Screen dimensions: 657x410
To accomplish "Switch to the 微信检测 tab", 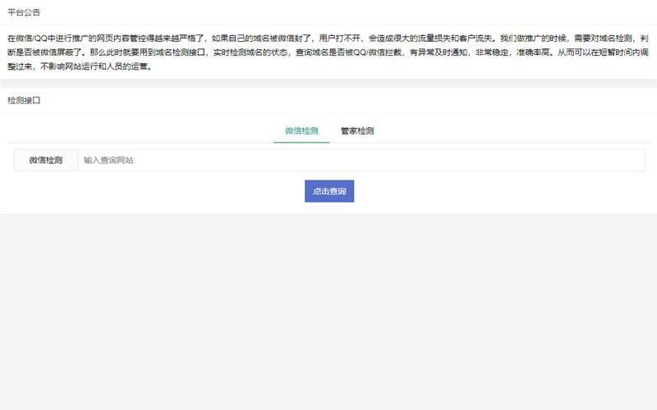I will point(301,131).
